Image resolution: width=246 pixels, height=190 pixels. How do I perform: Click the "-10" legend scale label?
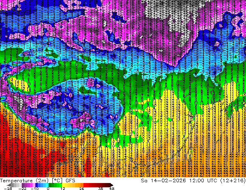click(35, 188)
